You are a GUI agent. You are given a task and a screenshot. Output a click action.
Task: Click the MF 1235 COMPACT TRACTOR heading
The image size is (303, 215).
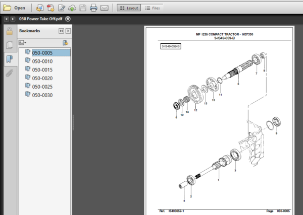224,34
